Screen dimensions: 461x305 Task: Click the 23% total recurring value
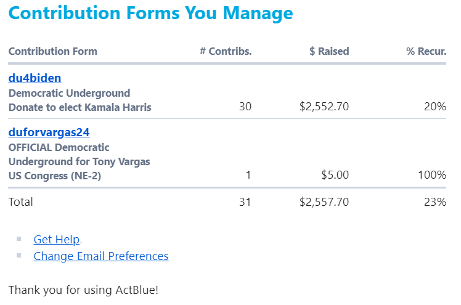[x=434, y=201]
